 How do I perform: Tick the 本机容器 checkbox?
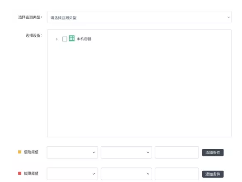tap(65, 39)
